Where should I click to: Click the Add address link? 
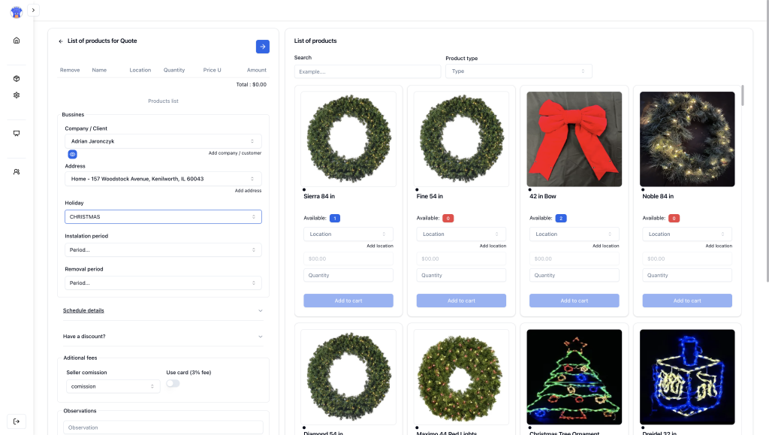[x=248, y=190]
